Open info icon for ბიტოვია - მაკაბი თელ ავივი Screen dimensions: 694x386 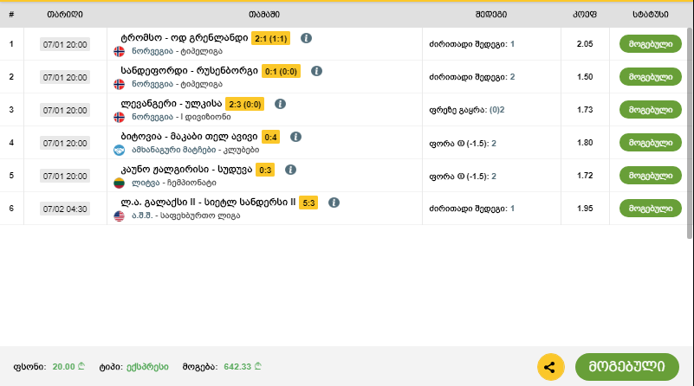click(295, 137)
